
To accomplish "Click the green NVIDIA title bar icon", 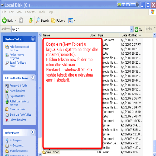I will (119, 4).
